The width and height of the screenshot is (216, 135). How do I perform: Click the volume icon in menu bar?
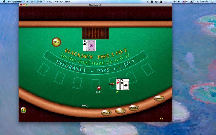point(179,2)
